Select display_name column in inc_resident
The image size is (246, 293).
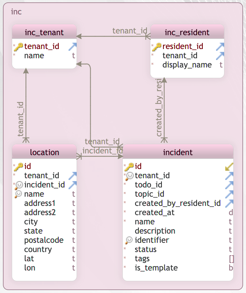pyautogui.click(x=187, y=65)
